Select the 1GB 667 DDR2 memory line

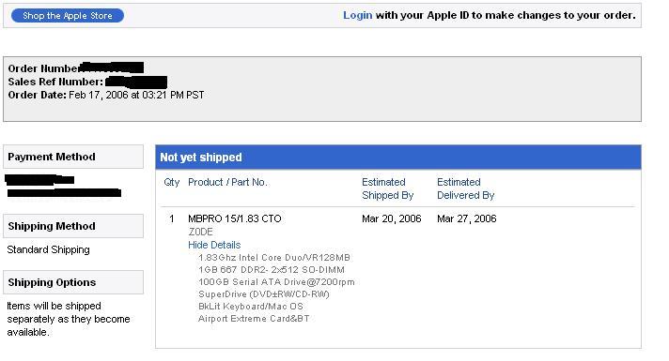pos(272,270)
